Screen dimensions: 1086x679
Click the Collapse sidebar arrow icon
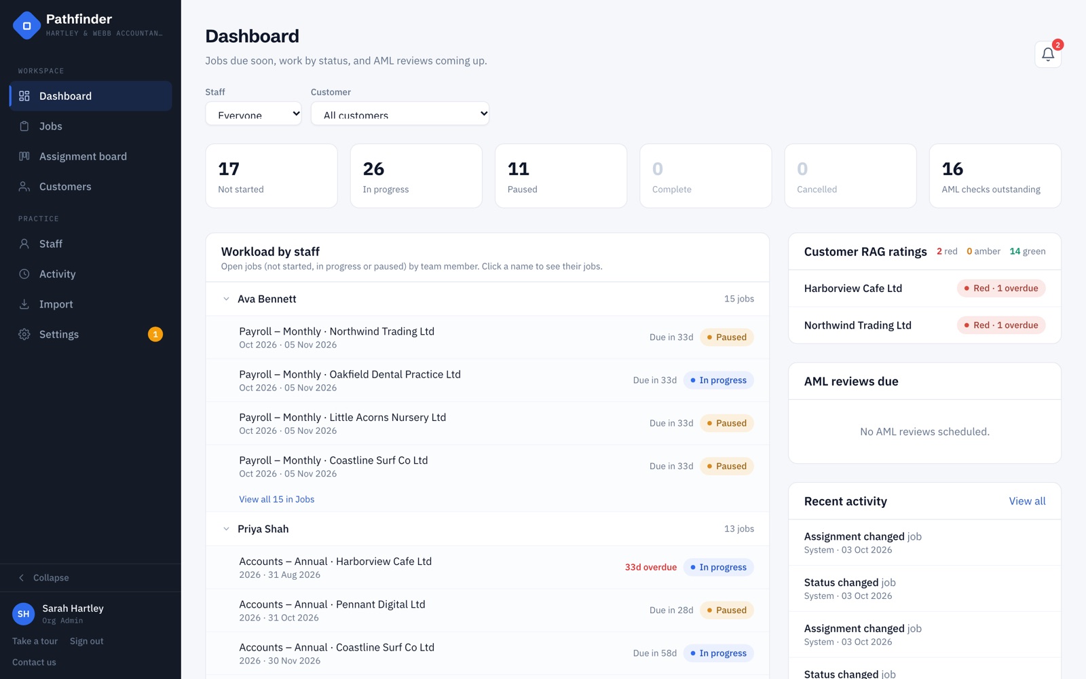coord(21,578)
